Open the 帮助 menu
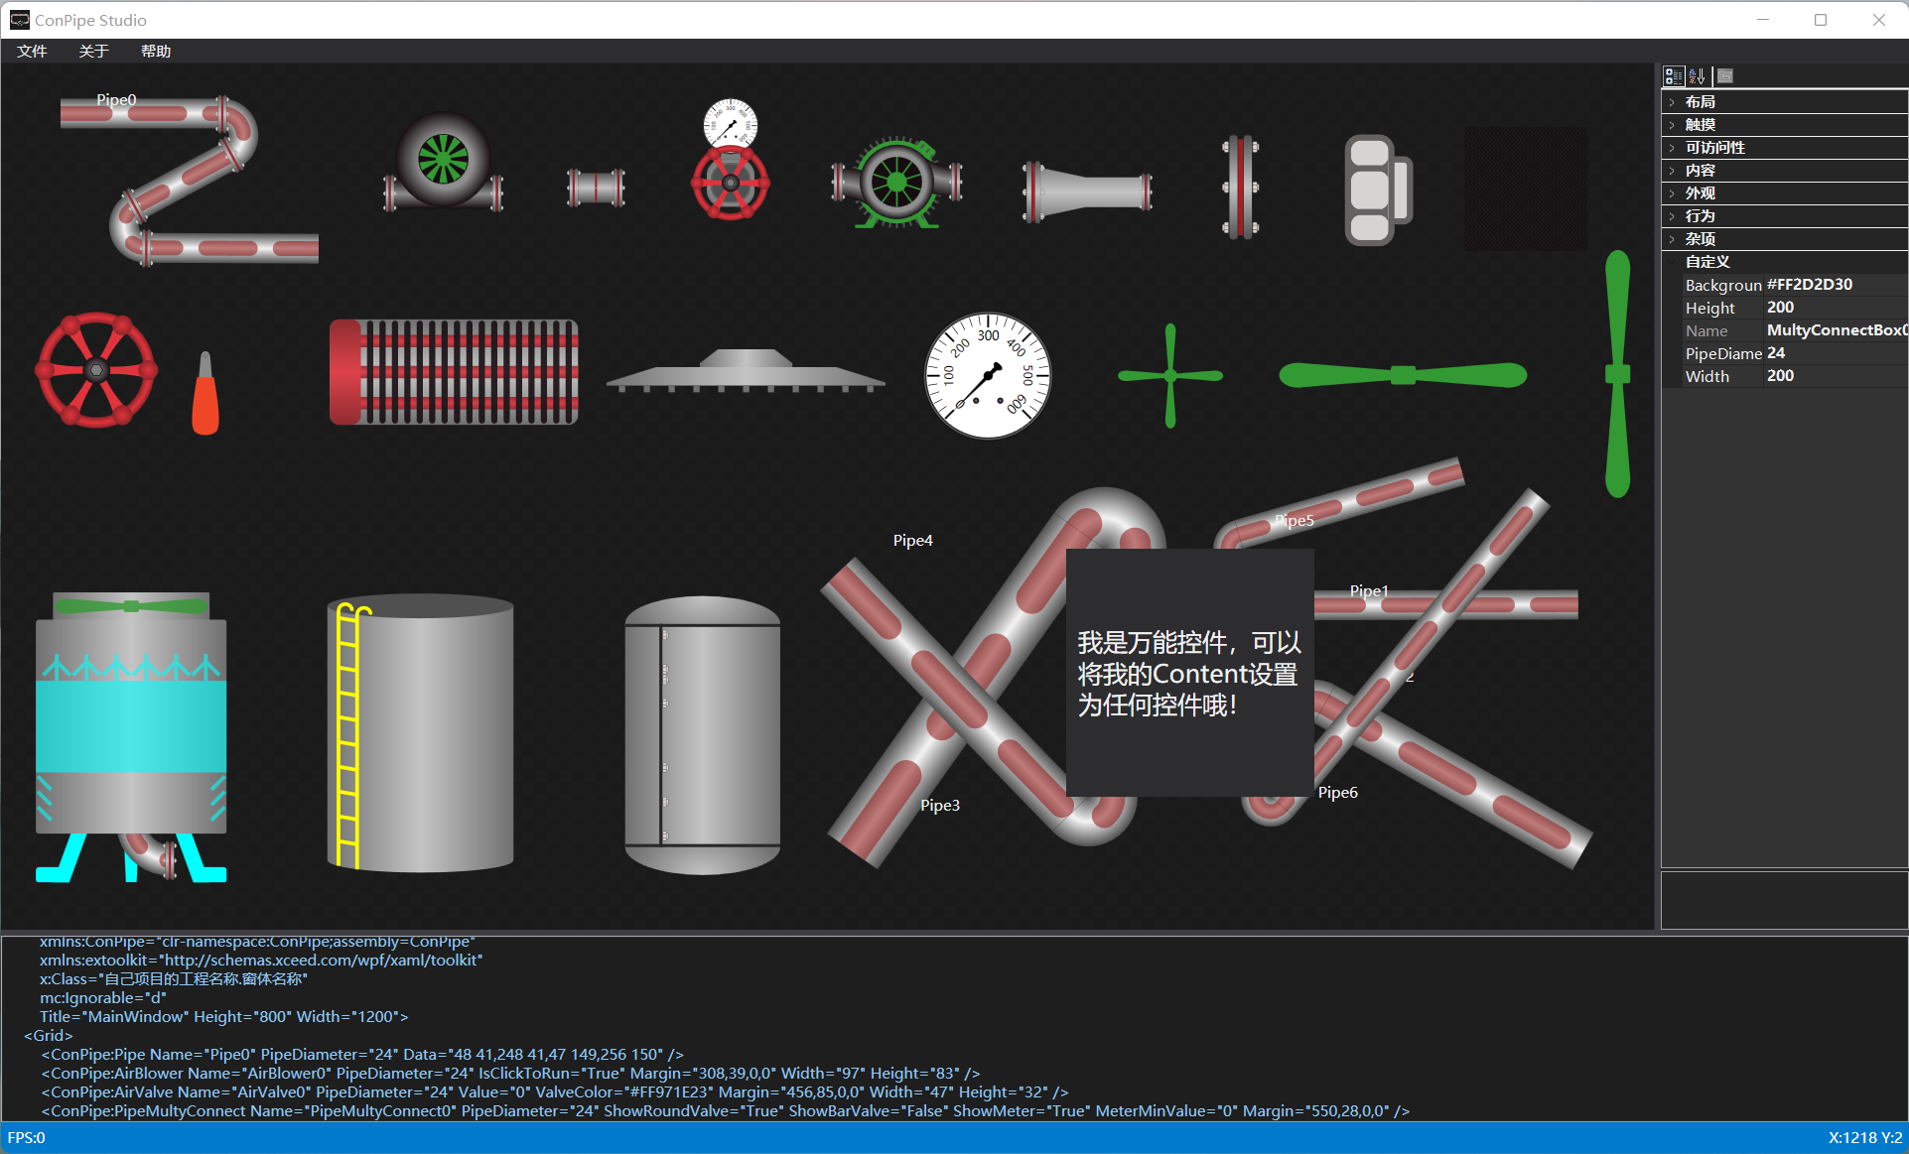The width and height of the screenshot is (1909, 1154). [156, 52]
